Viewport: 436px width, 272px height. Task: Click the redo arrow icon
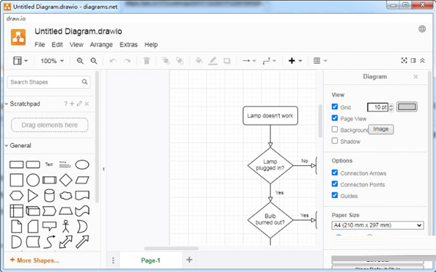click(x=127, y=61)
